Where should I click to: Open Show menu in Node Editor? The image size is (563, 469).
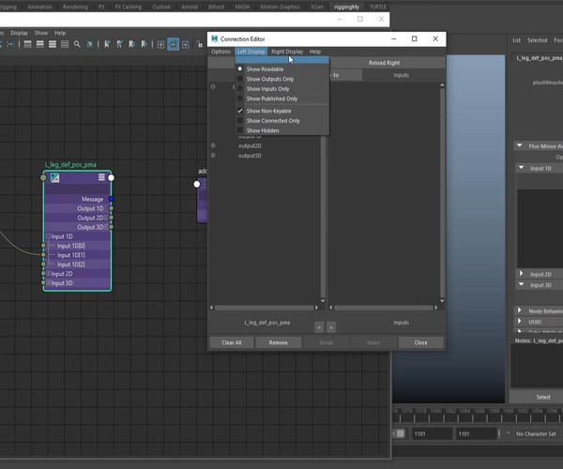[x=41, y=33]
